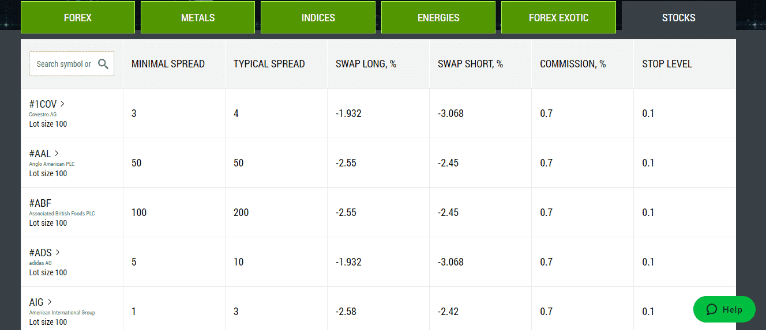Click the SWAP LONG, % column header
766x330 pixels.
point(366,64)
